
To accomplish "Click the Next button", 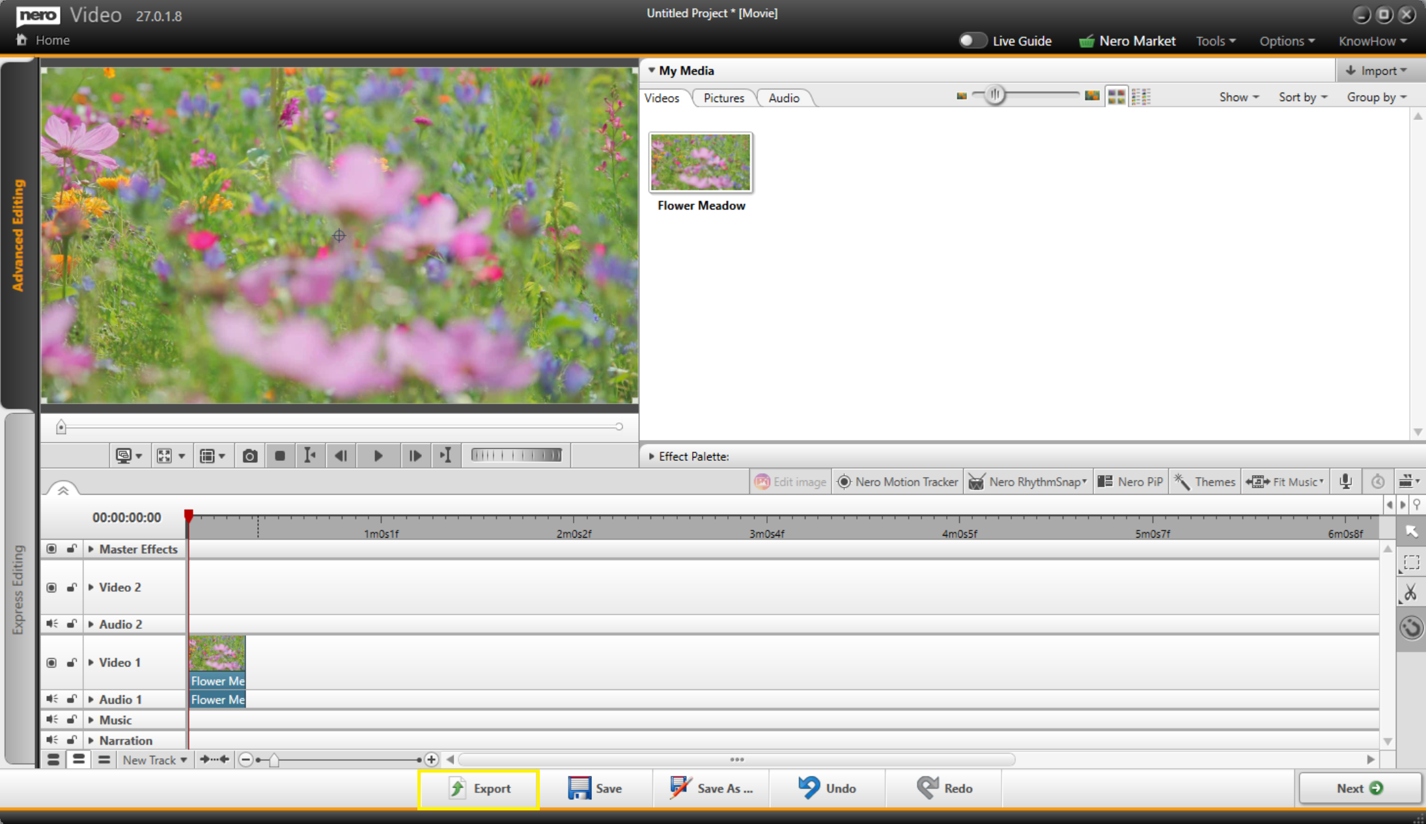I will point(1359,788).
